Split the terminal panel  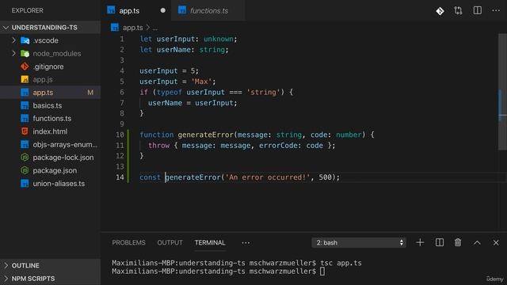click(x=440, y=243)
